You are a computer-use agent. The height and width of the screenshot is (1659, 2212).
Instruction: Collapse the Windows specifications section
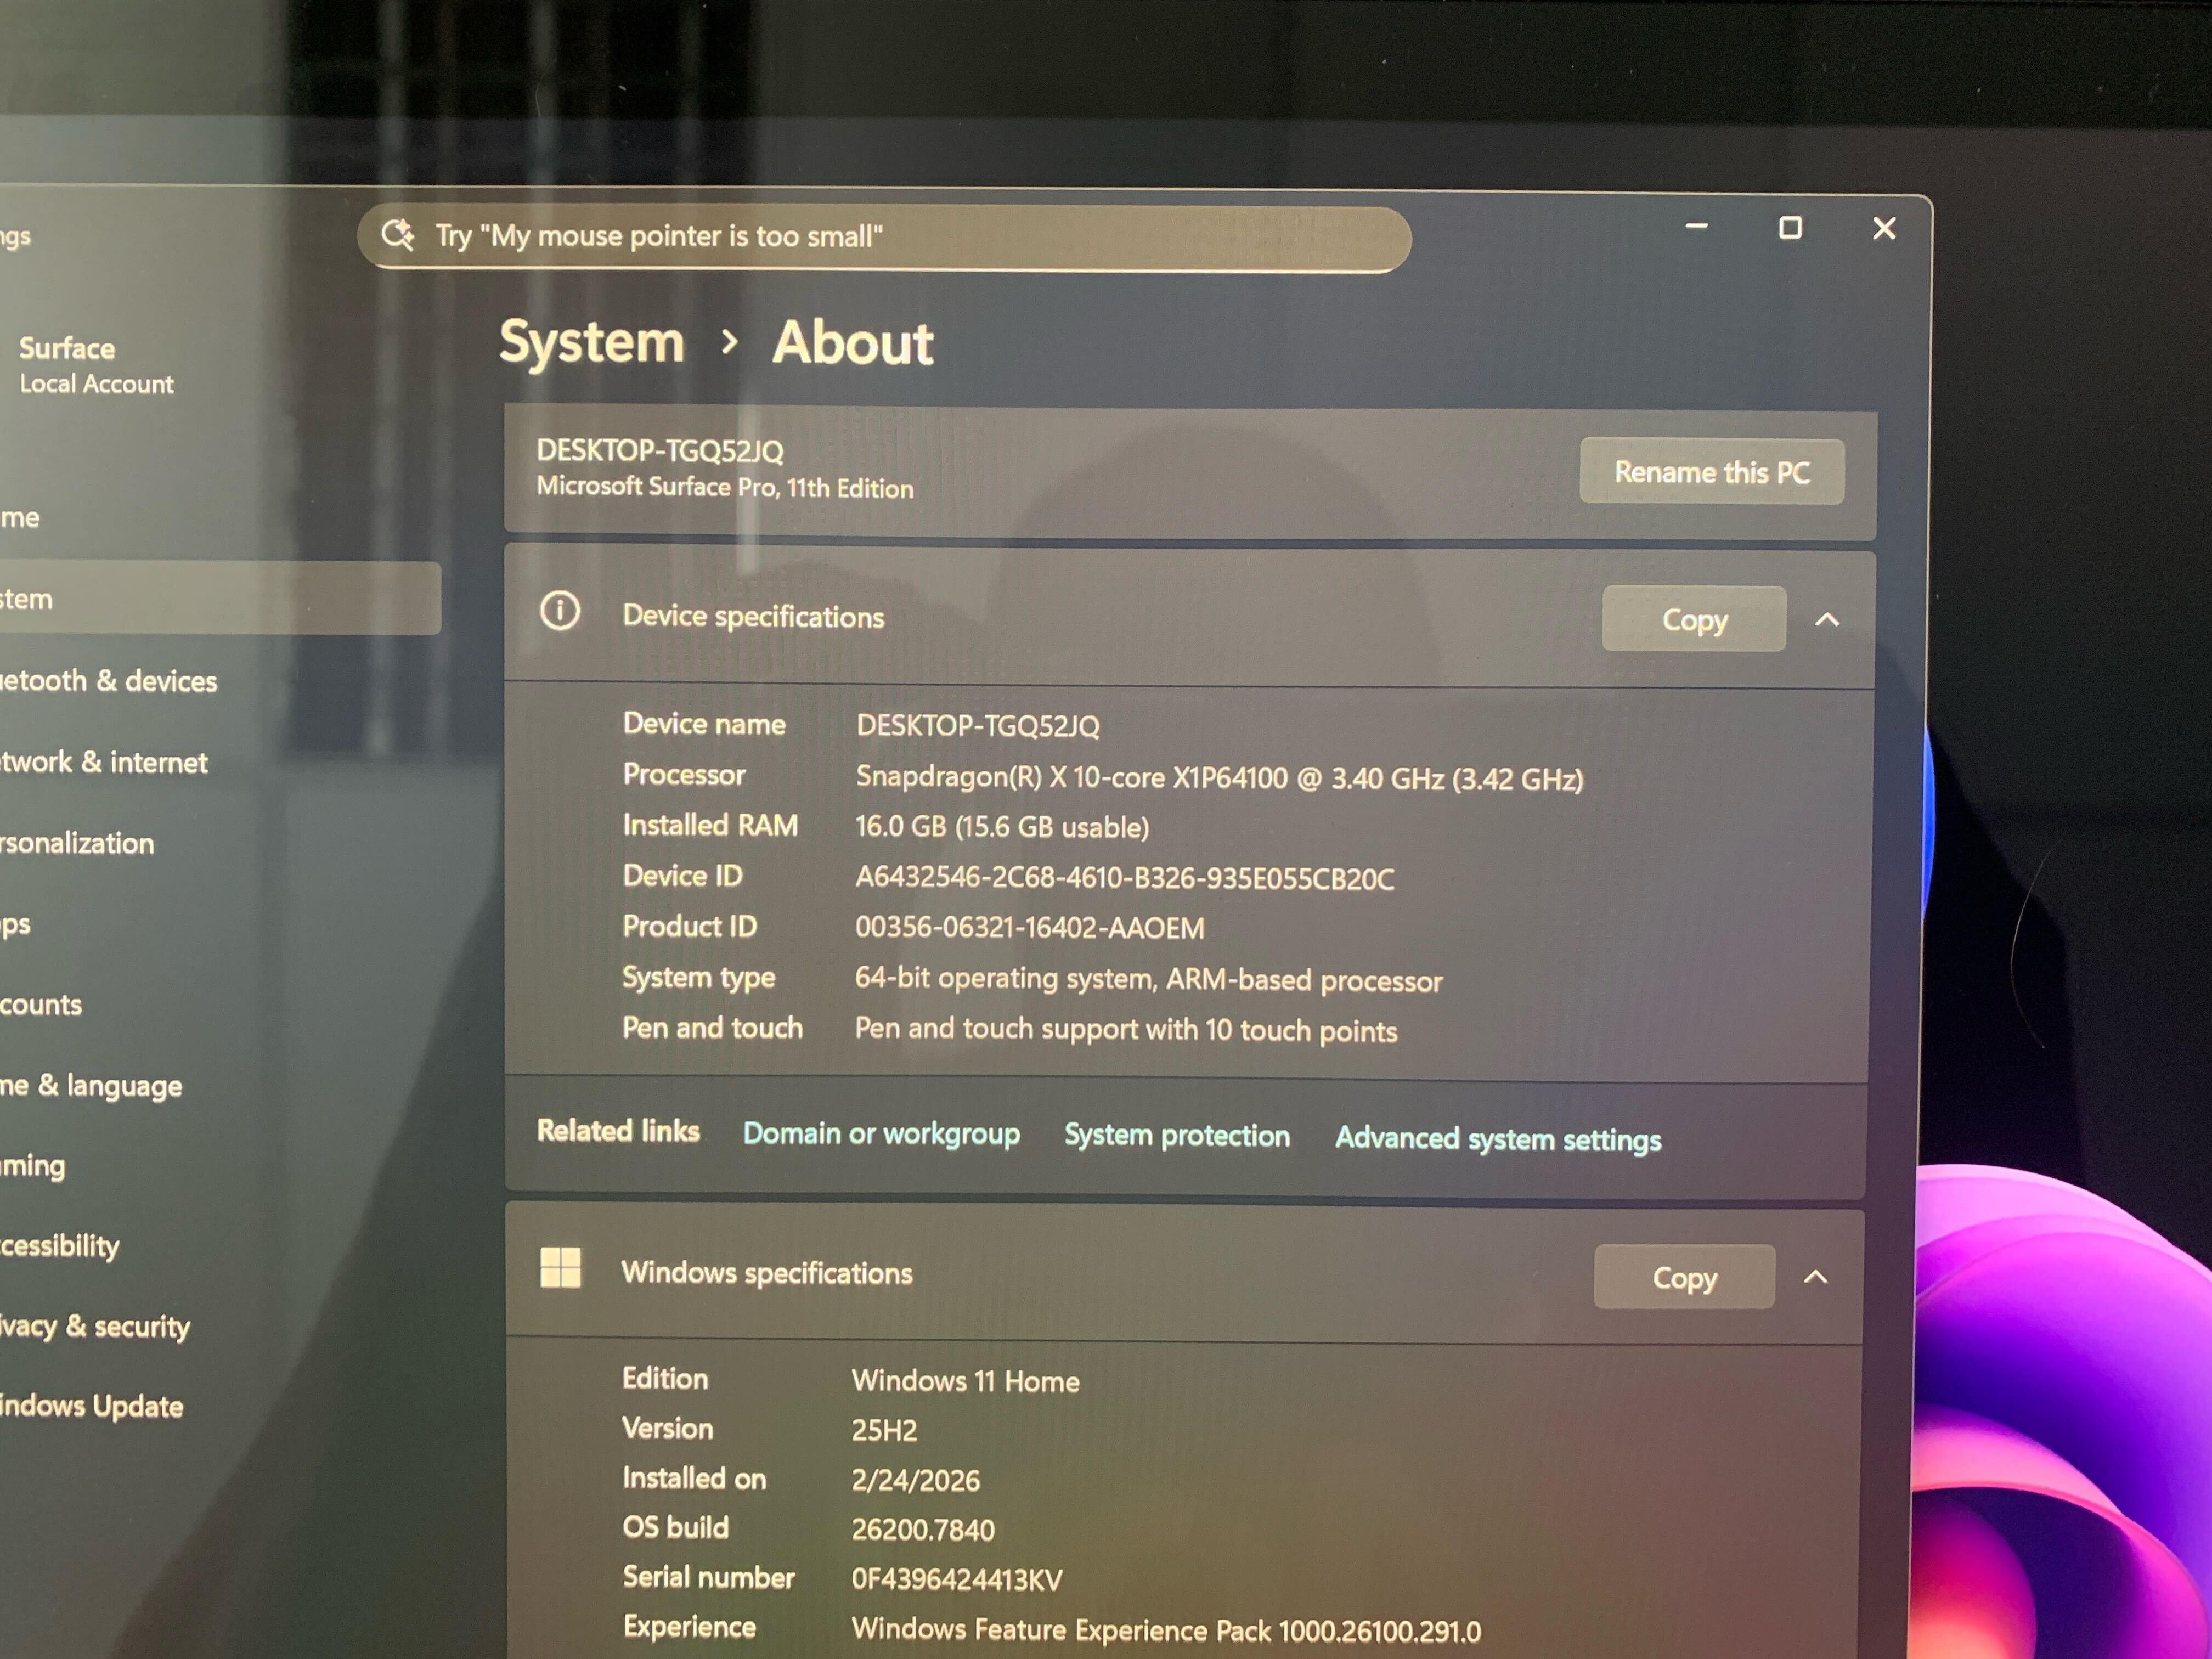[x=1816, y=1277]
